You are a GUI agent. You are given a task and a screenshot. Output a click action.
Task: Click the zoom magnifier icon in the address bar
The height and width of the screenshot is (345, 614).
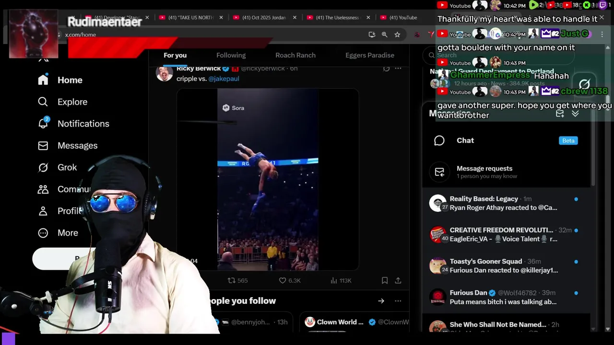[x=384, y=34]
